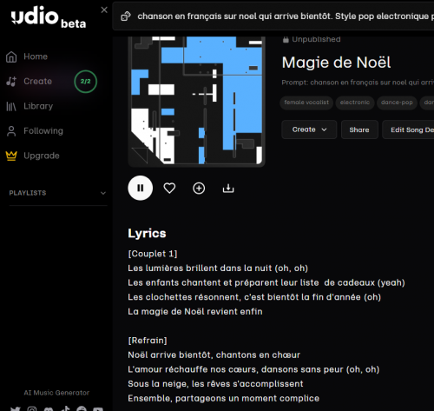Viewport: 434px width, 411px height.
Task: Click the Upgrade crown icon
Action: click(x=11, y=156)
